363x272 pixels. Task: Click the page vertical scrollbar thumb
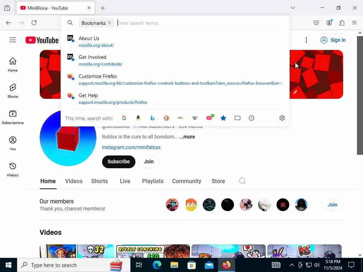click(x=360, y=95)
